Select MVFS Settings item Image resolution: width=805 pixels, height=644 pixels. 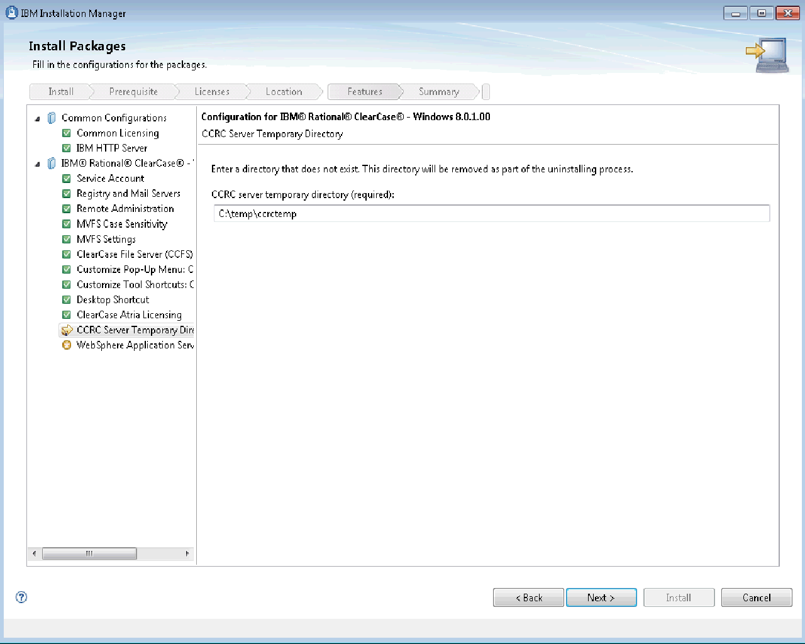click(106, 239)
